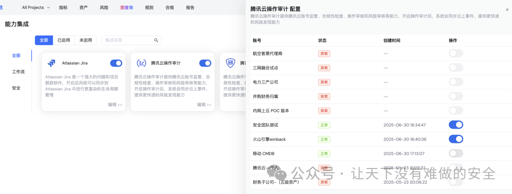Click the account name 航空客票代理商
This screenshot has height=194, width=512.
pos(267,53)
